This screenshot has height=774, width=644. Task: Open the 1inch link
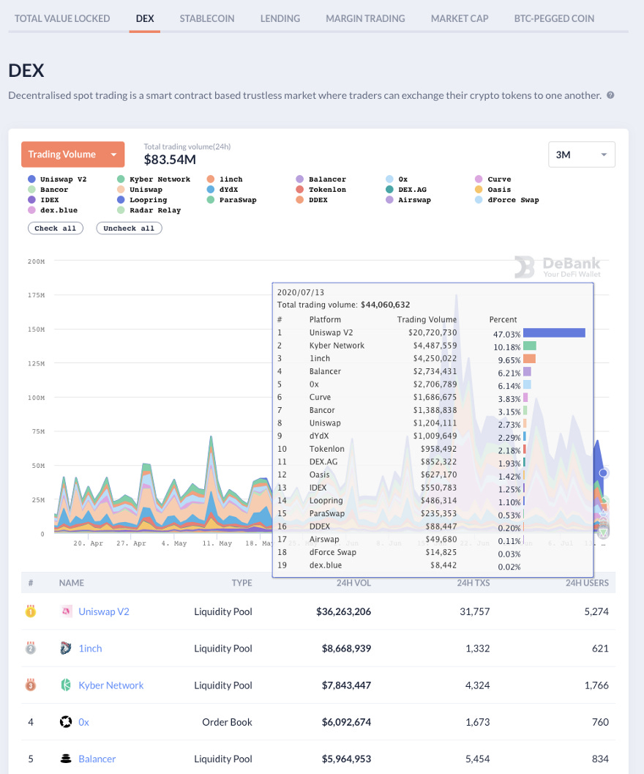point(90,648)
